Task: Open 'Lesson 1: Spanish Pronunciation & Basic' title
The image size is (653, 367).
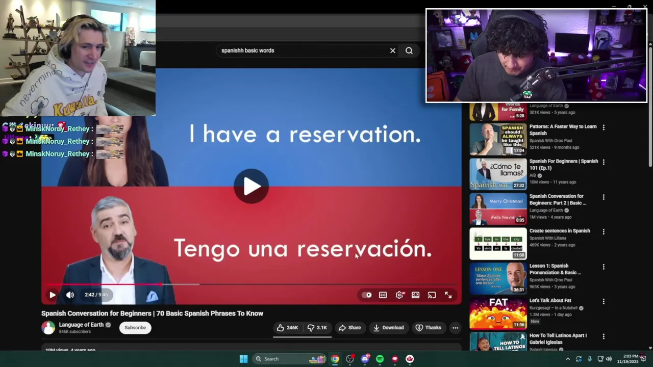Action: point(555,269)
